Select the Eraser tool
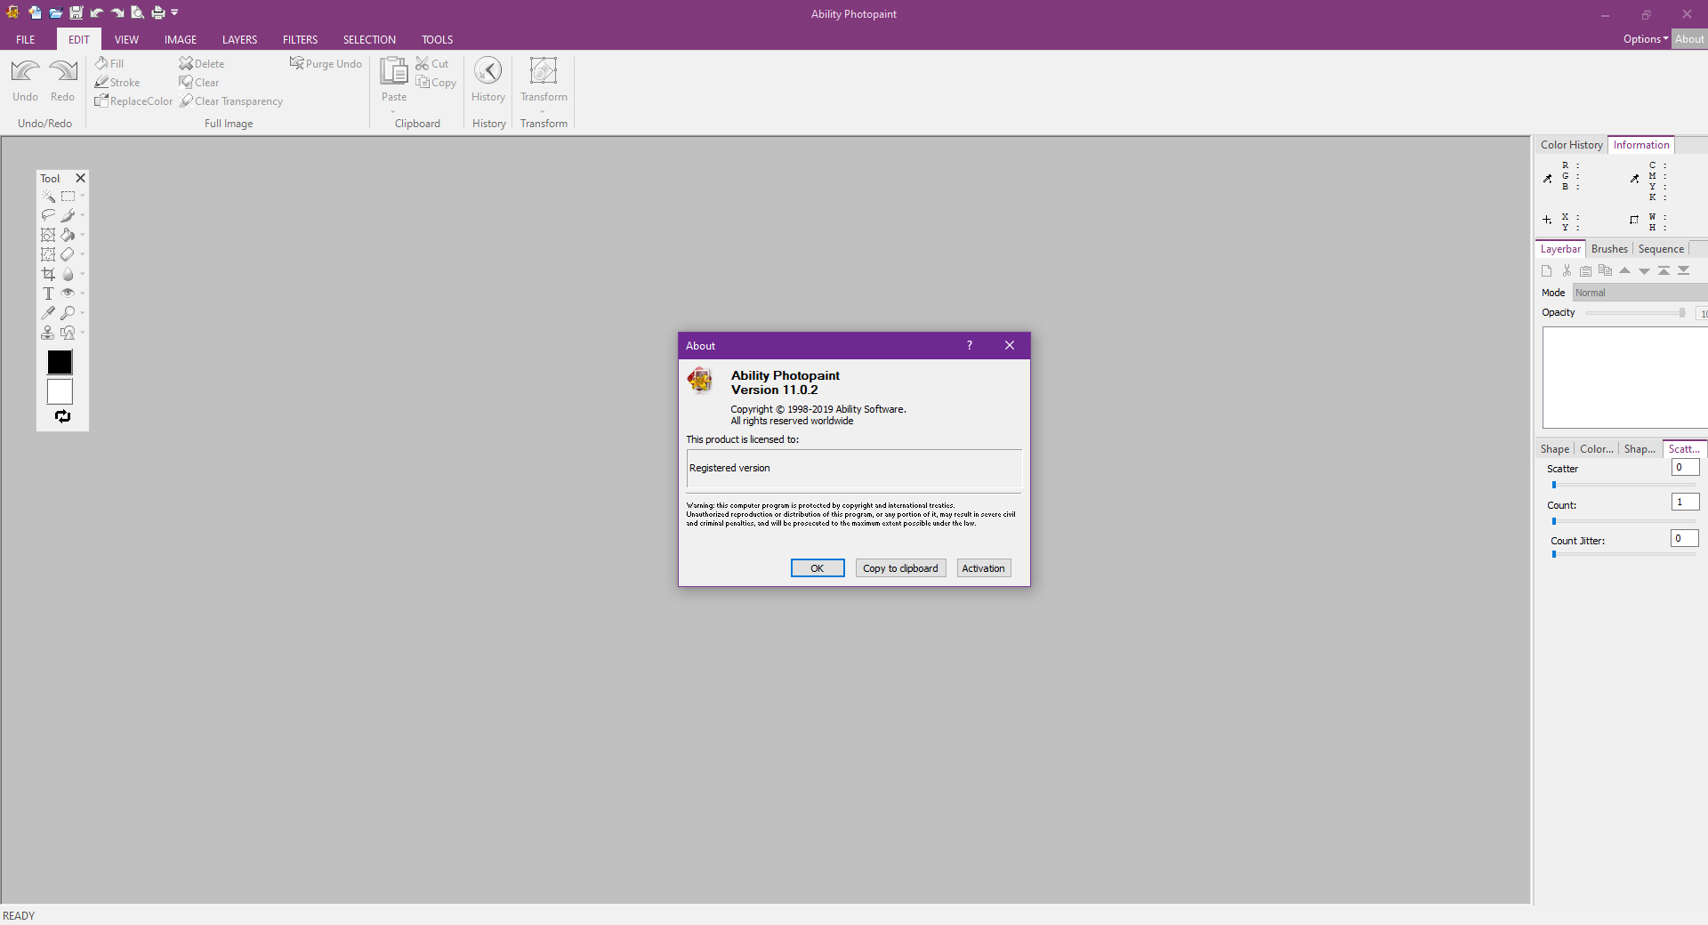 (68, 255)
